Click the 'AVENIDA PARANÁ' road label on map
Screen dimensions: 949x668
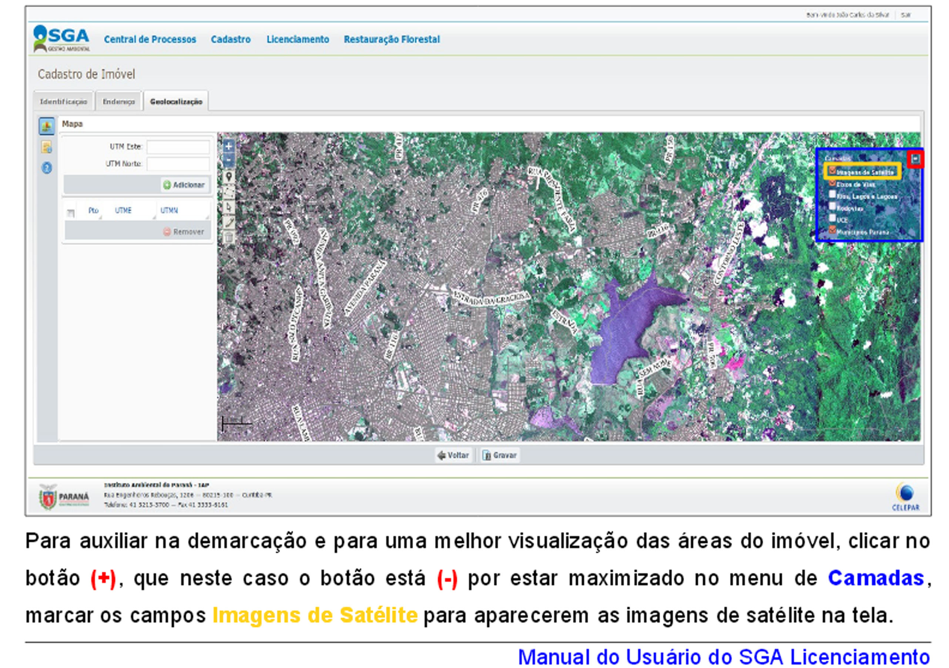(x=365, y=288)
